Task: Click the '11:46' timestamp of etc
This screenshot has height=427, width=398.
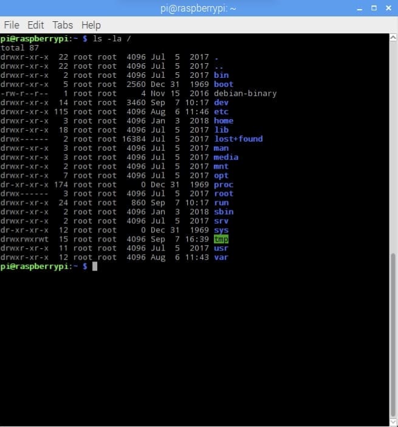Action: pyautogui.click(x=197, y=112)
